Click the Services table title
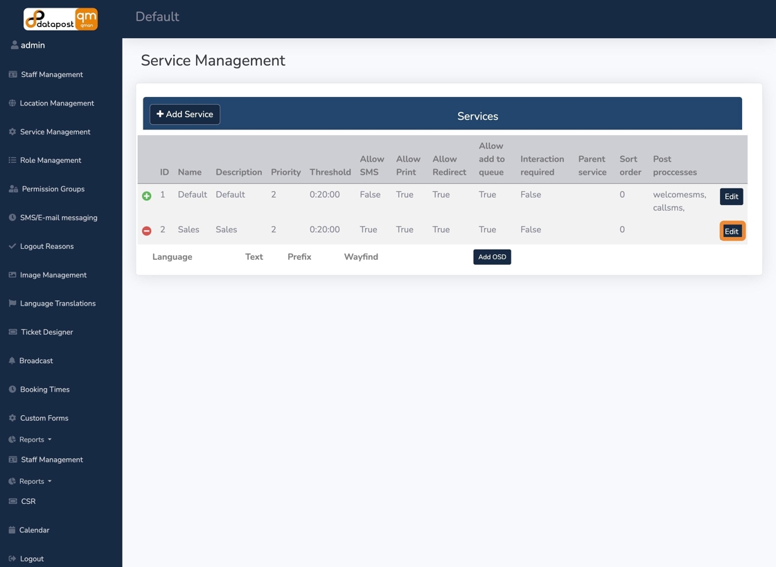This screenshot has width=776, height=567. click(477, 116)
